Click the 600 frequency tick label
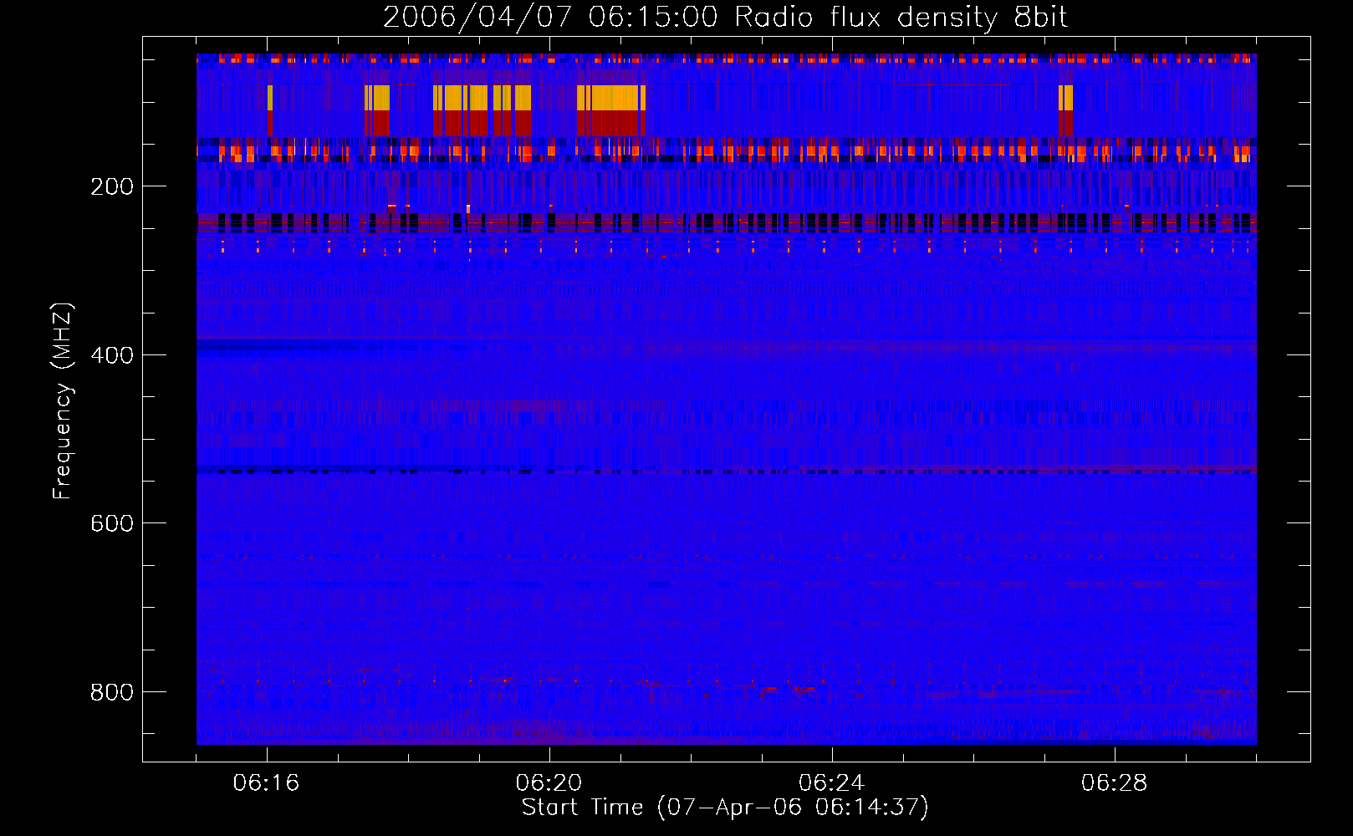The image size is (1353, 836). pyautogui.click(x=112, y=523)
